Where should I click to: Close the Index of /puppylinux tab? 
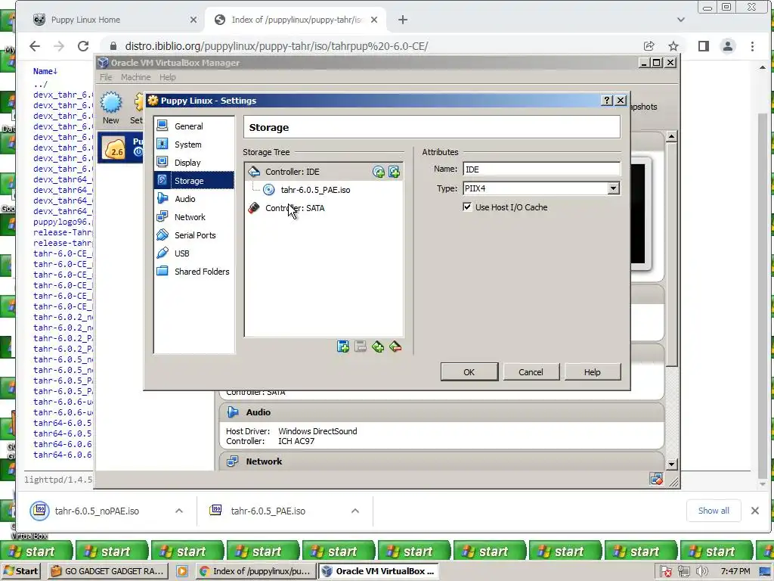(374, 20)
